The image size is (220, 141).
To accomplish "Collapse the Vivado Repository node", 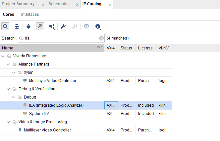I will 3,56.
